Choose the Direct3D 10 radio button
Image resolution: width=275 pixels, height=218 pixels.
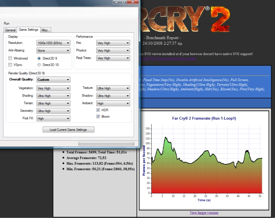pyautogui.click(x=39, y=65)
